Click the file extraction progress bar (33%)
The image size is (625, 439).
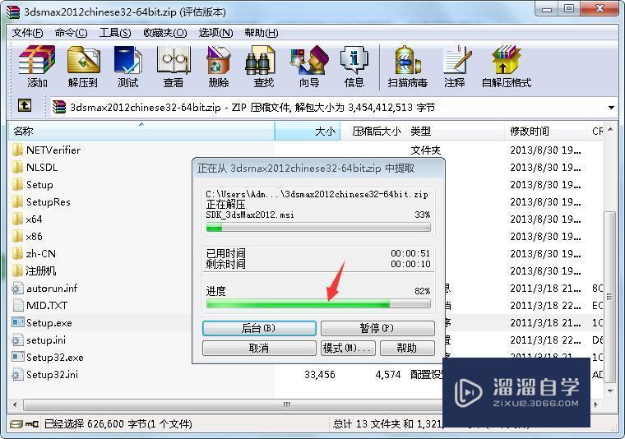(x=318, y=228)
